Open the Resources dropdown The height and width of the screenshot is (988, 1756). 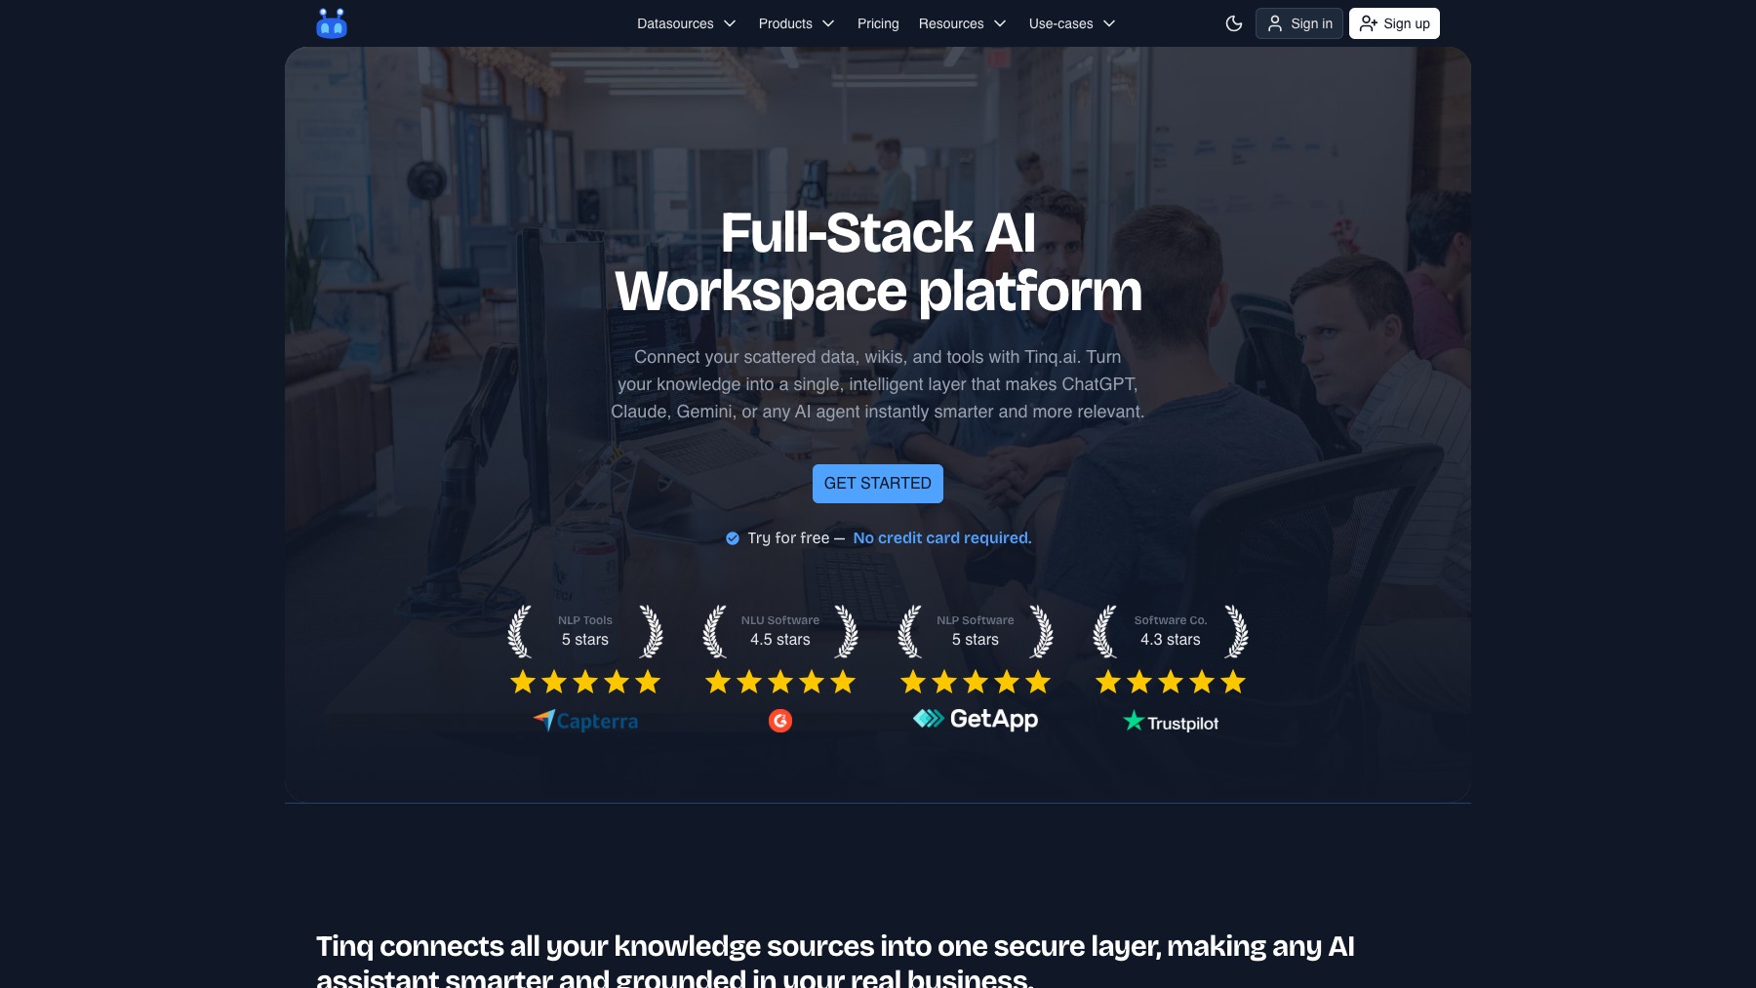pos(962,23)
